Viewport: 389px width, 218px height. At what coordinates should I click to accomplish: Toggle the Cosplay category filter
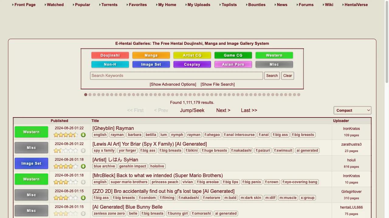192,64
